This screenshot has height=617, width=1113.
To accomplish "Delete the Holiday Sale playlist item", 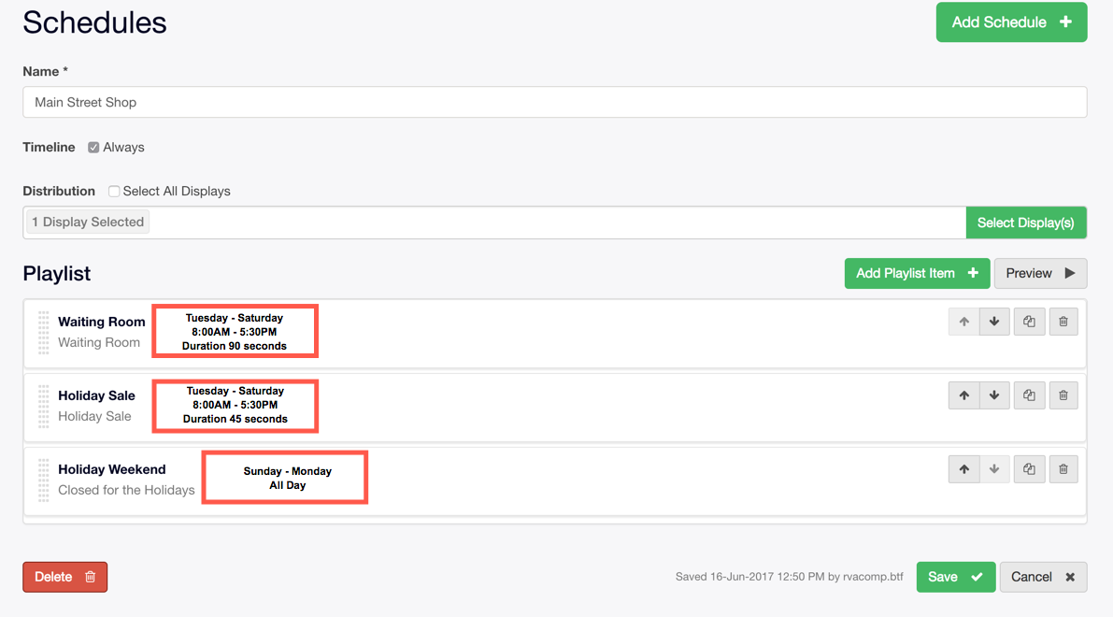I will (x=1063, y=395).
